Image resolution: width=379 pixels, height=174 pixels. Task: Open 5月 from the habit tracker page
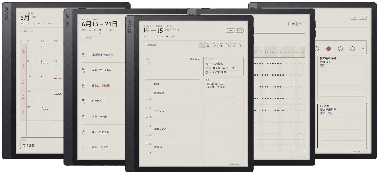tap(293, 24)
